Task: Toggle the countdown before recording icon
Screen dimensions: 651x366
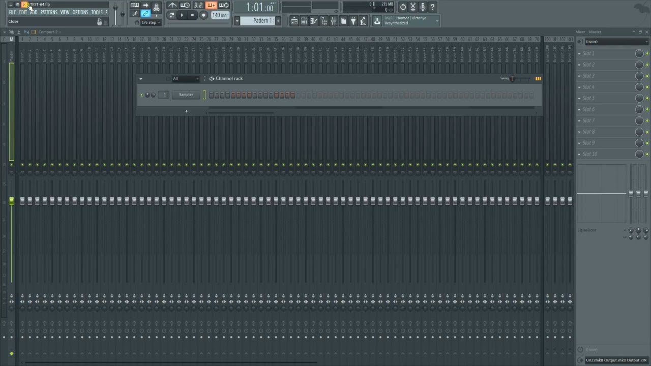Action: tap(198, 6)
